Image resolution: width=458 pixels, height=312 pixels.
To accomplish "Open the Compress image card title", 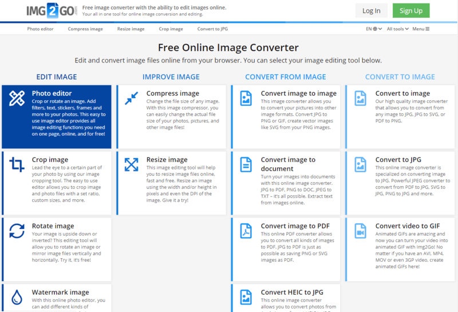I will [173, 93].
